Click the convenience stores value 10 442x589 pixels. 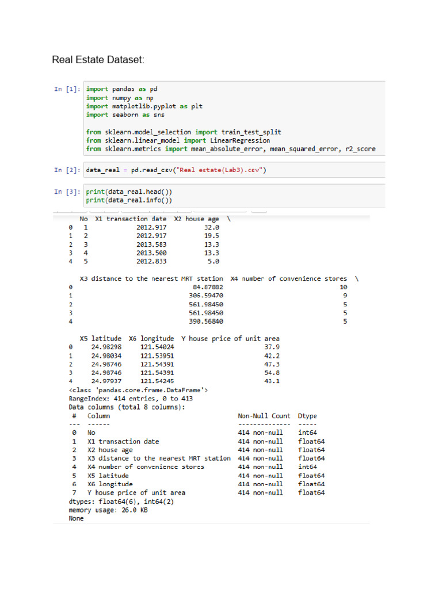tap(344, 288)
